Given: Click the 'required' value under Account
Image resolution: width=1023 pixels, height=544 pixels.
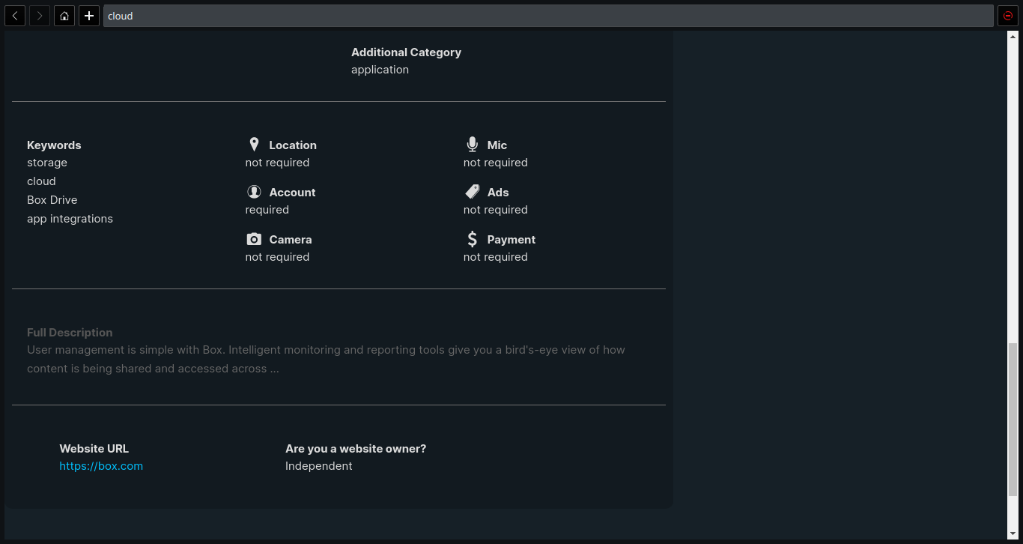Looking at the screenshot, I should (267, 210).
